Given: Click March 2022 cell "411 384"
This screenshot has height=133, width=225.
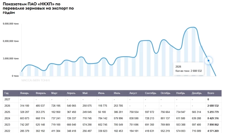Looking at the screenshot, I should [56, 131].
